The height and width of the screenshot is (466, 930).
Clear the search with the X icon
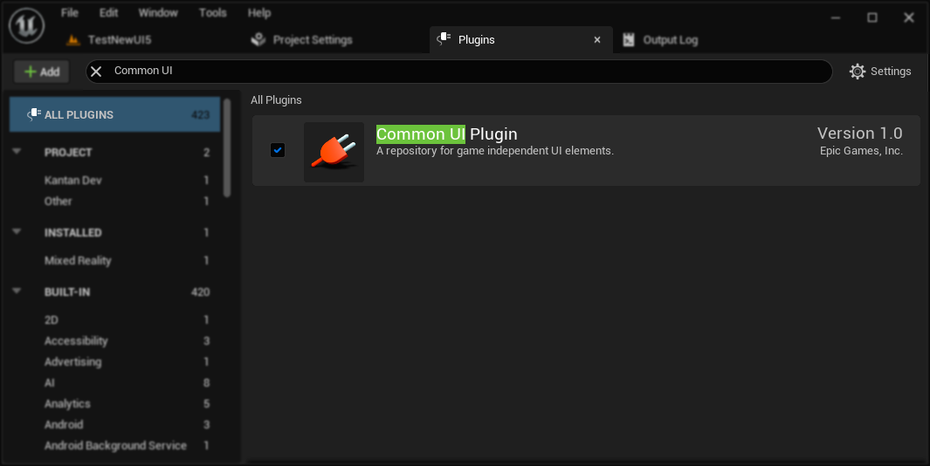click(x=96, y=72)
